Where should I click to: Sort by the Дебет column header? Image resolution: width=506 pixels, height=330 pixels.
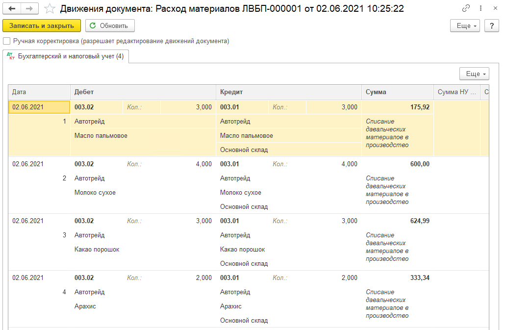click(143, 92)
